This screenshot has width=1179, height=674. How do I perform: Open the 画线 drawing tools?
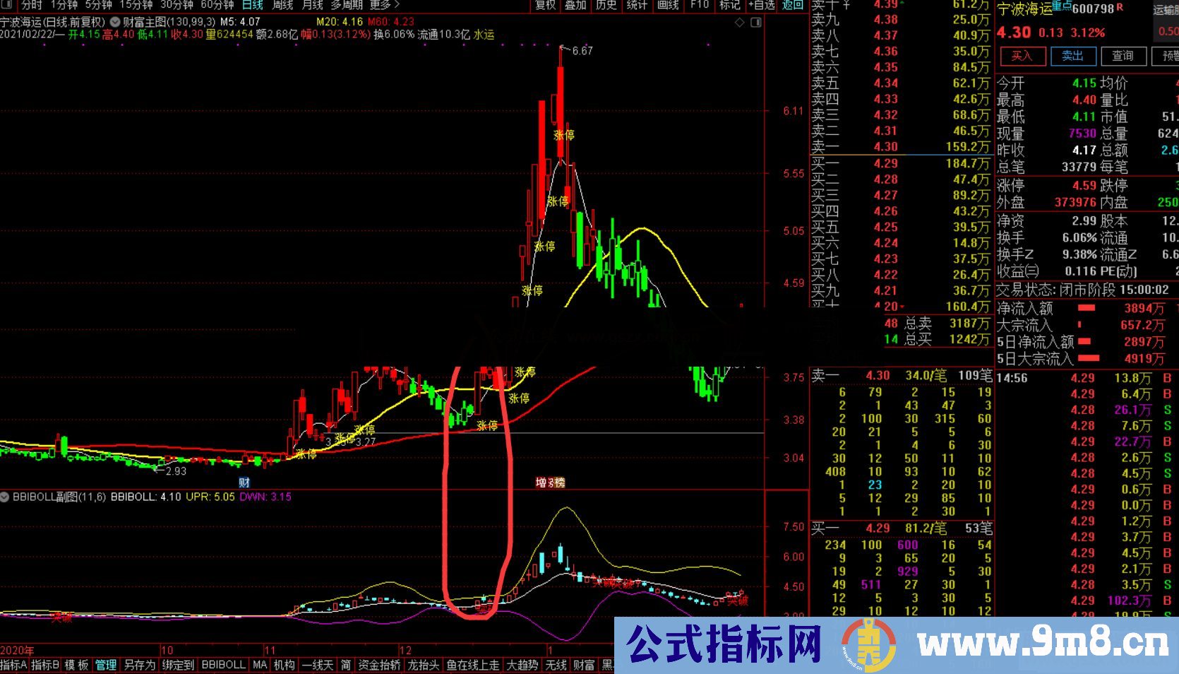click(x=669, y=6)
